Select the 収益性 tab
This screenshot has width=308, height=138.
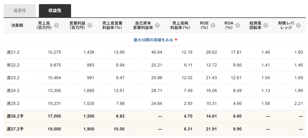click(x=55, y=10)
